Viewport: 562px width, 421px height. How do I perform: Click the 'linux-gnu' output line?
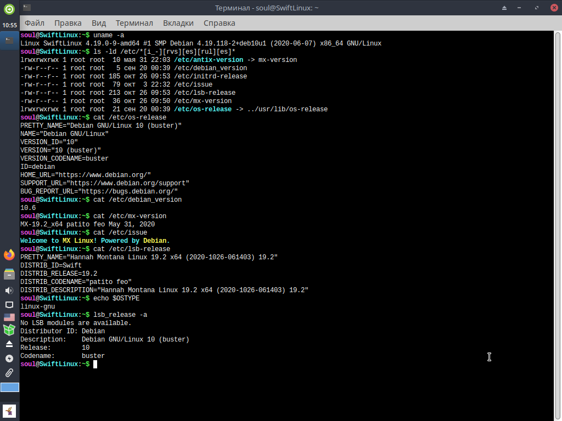pos(38,307)
